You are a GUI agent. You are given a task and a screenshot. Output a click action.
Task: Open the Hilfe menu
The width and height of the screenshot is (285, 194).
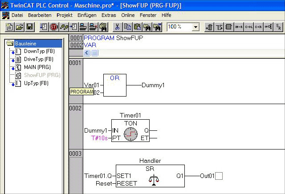(x=166, y=15)
